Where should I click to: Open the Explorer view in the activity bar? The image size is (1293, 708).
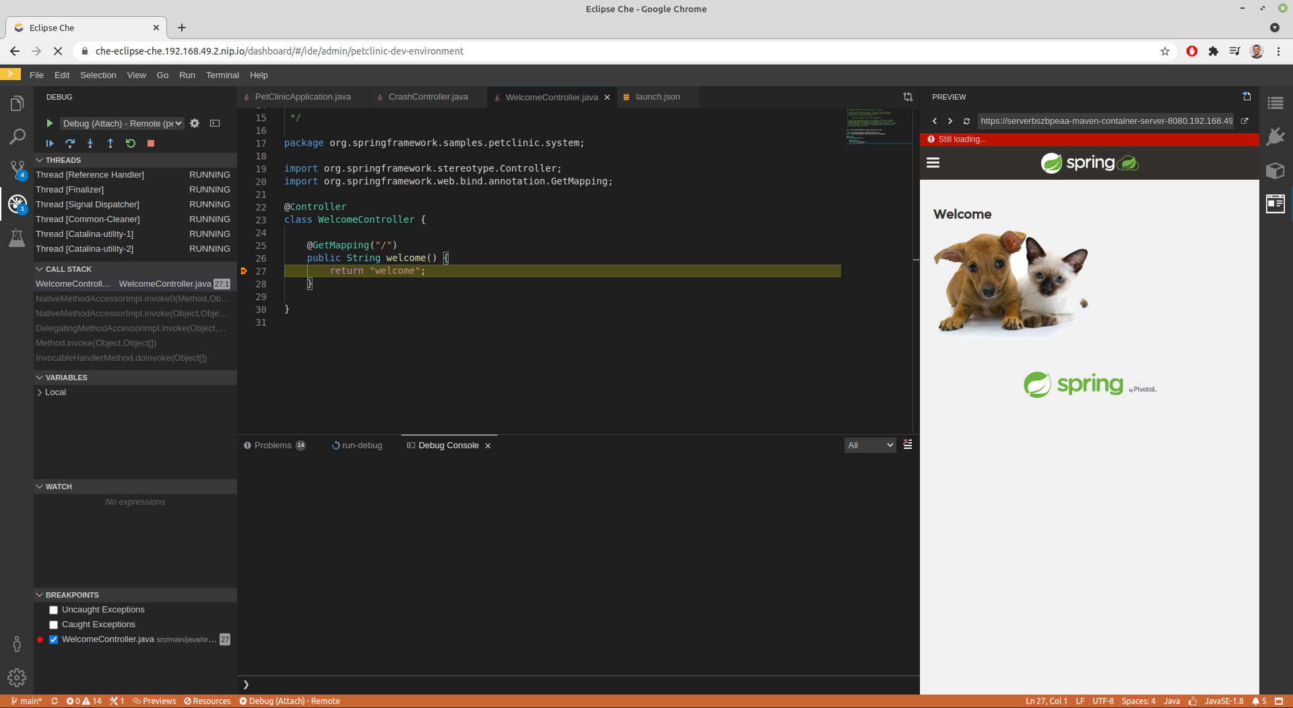(17, 103)
